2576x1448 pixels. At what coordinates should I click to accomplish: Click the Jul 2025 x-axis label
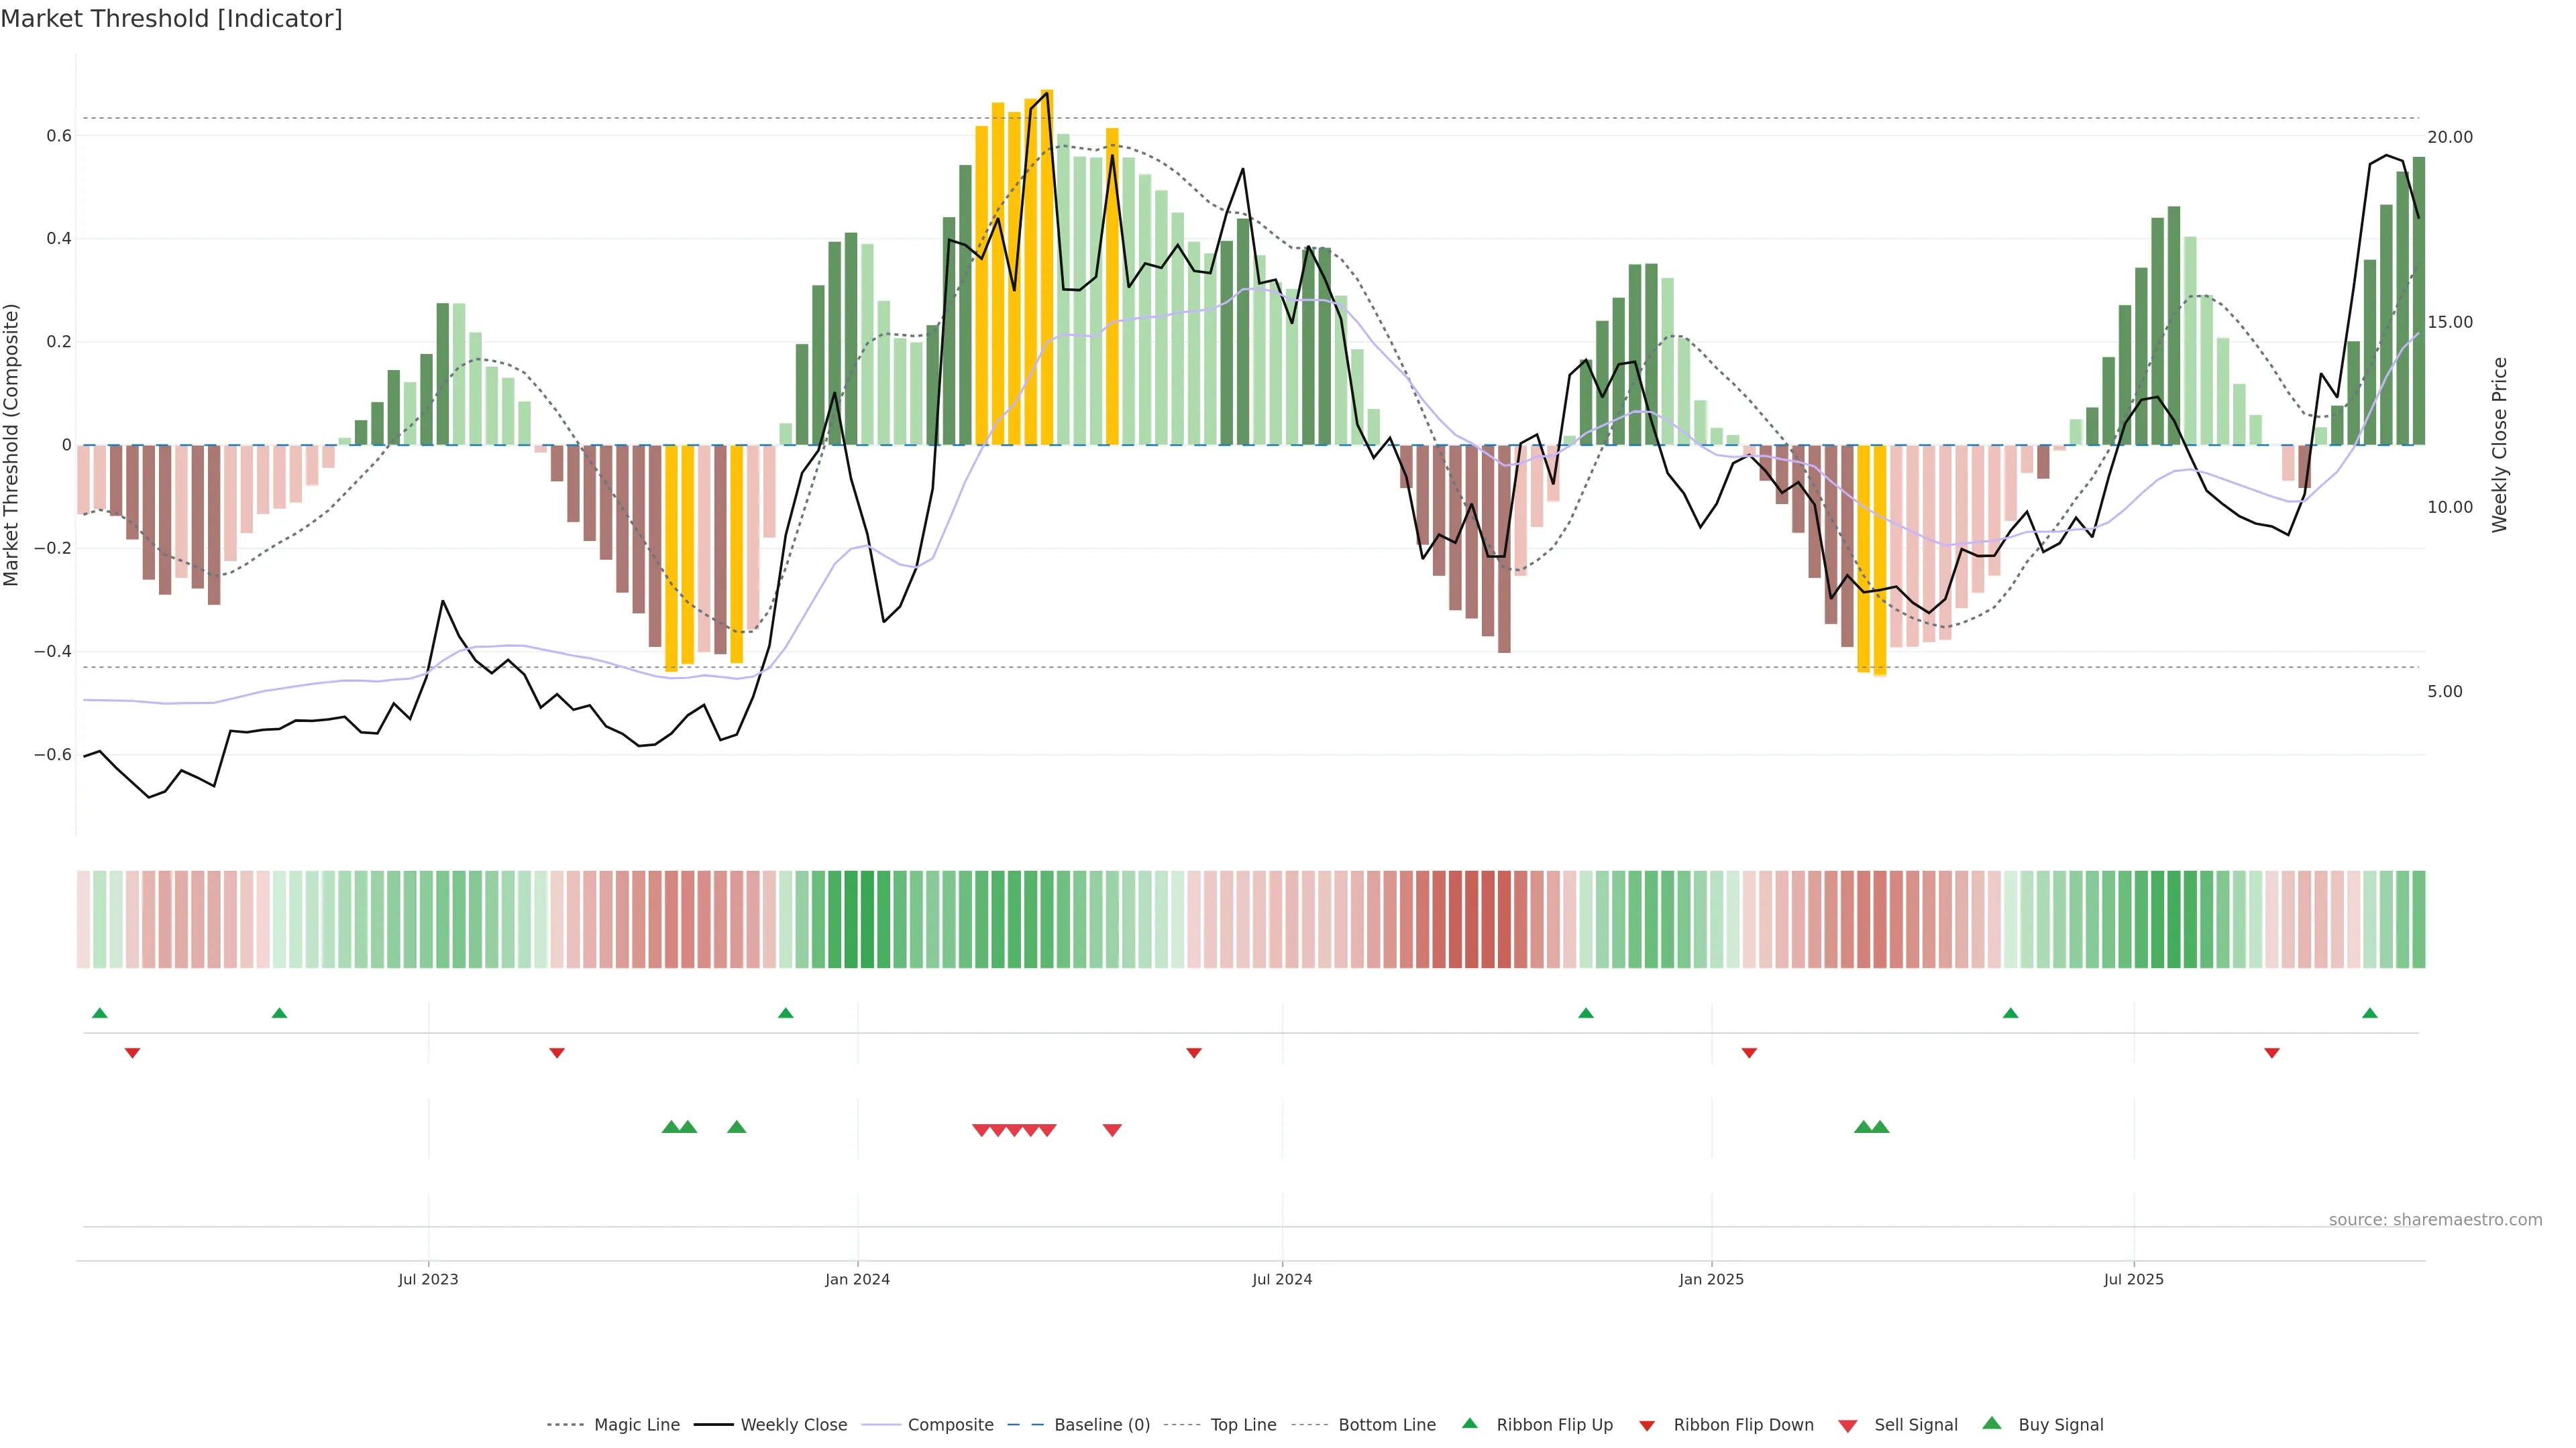point(2133,1279)
